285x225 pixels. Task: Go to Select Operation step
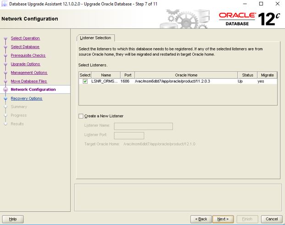click(x=25, y=38)
